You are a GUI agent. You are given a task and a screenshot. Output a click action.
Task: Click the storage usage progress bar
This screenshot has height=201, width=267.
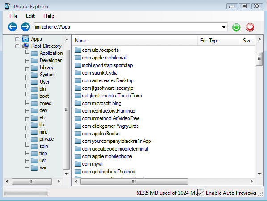tap(26, 193)
